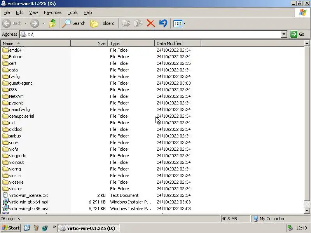
Task: Open the Tools menu
Action: click(73, 12)
